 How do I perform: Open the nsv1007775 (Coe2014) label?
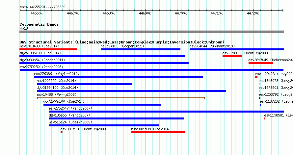coord(56,81)
